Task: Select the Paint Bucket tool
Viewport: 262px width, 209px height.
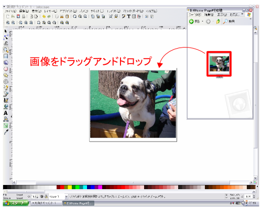Action: click(x=6, y=107)
